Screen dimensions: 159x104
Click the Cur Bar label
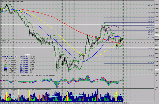pos(33,57)
